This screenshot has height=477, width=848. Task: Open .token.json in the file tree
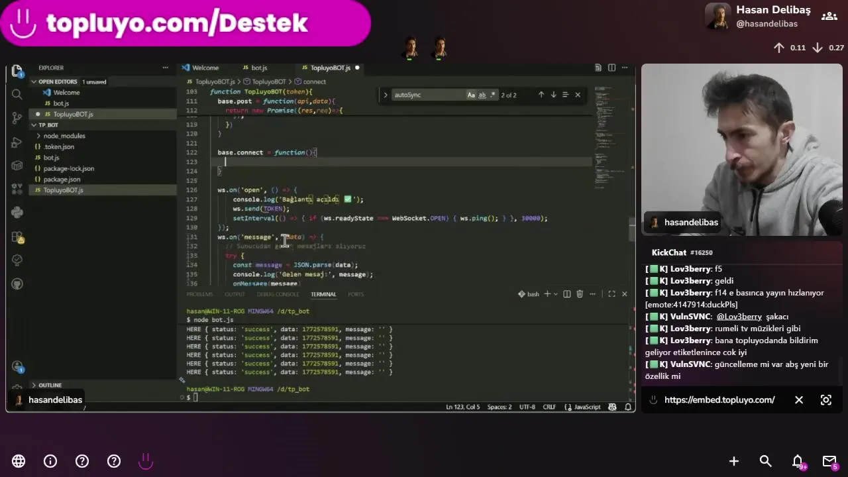point(58,146)
